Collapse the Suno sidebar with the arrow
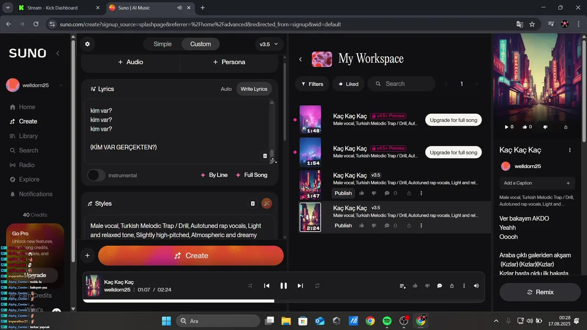The height and width of the screenshot is (330, 587). point(58,53)
